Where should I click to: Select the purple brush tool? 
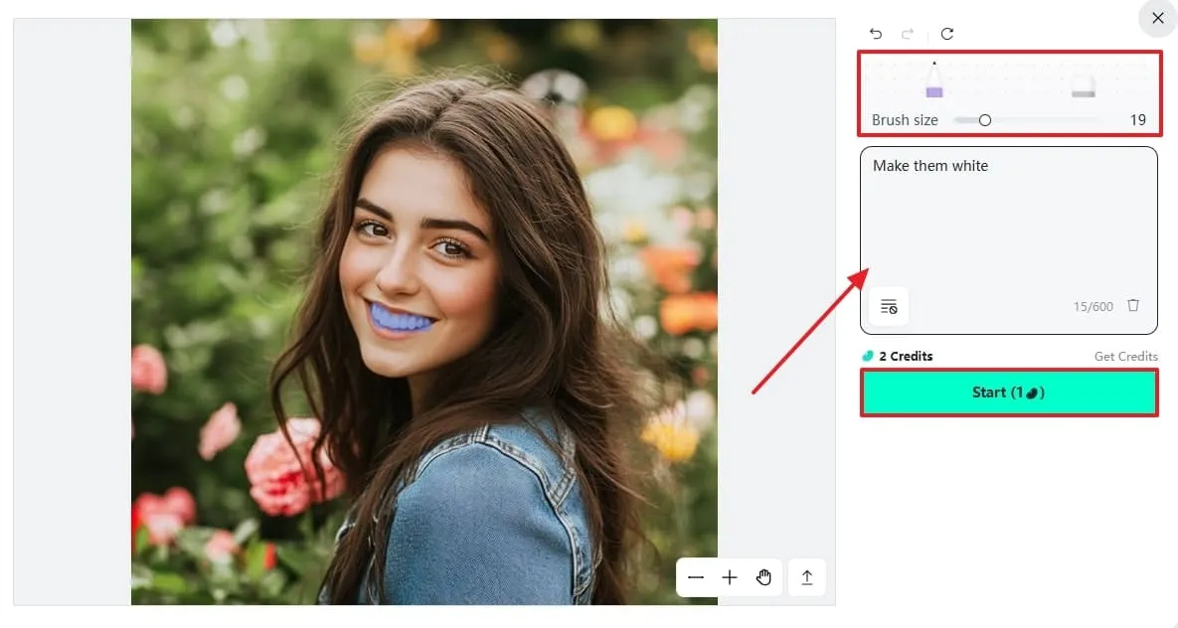[933, 79]
